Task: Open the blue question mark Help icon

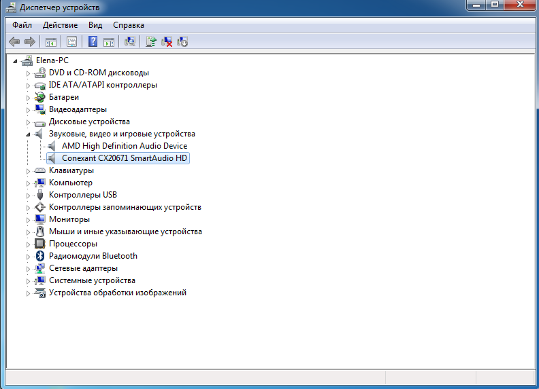Action: coord(93,42)
